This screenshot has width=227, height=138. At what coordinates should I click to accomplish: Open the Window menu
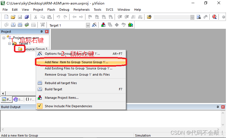tap(124, 10)
